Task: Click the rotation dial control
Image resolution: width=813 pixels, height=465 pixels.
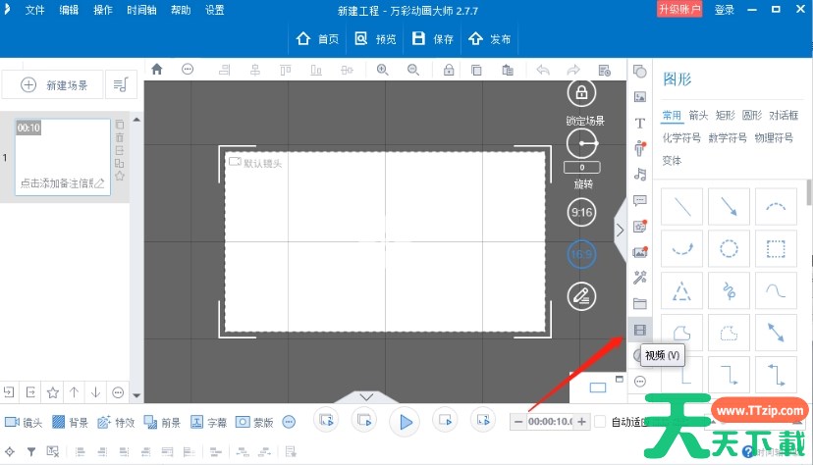Action: click(x=582, y=145)
